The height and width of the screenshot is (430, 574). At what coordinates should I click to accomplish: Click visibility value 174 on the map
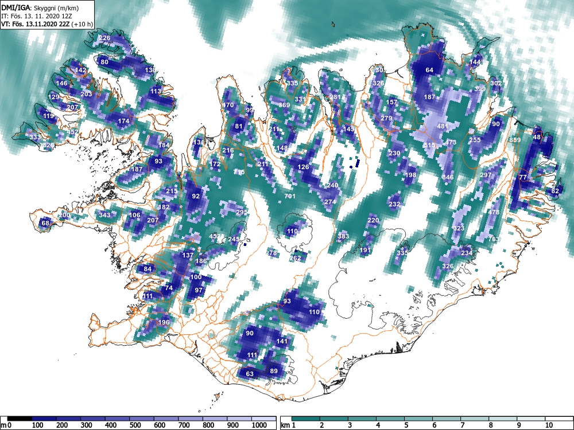coord(124,120)
